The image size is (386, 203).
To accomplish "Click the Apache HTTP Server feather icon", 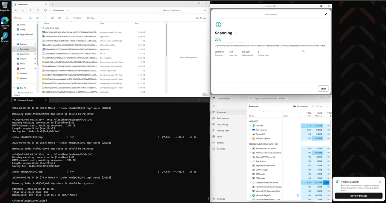I will (x=254, y=157).
